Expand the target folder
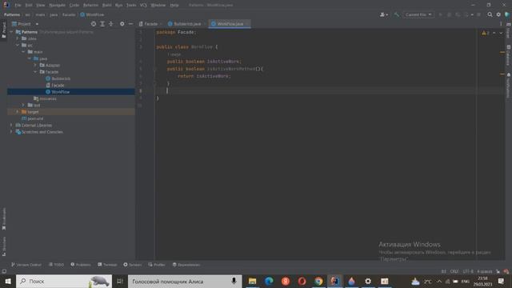 click(18, 112)
